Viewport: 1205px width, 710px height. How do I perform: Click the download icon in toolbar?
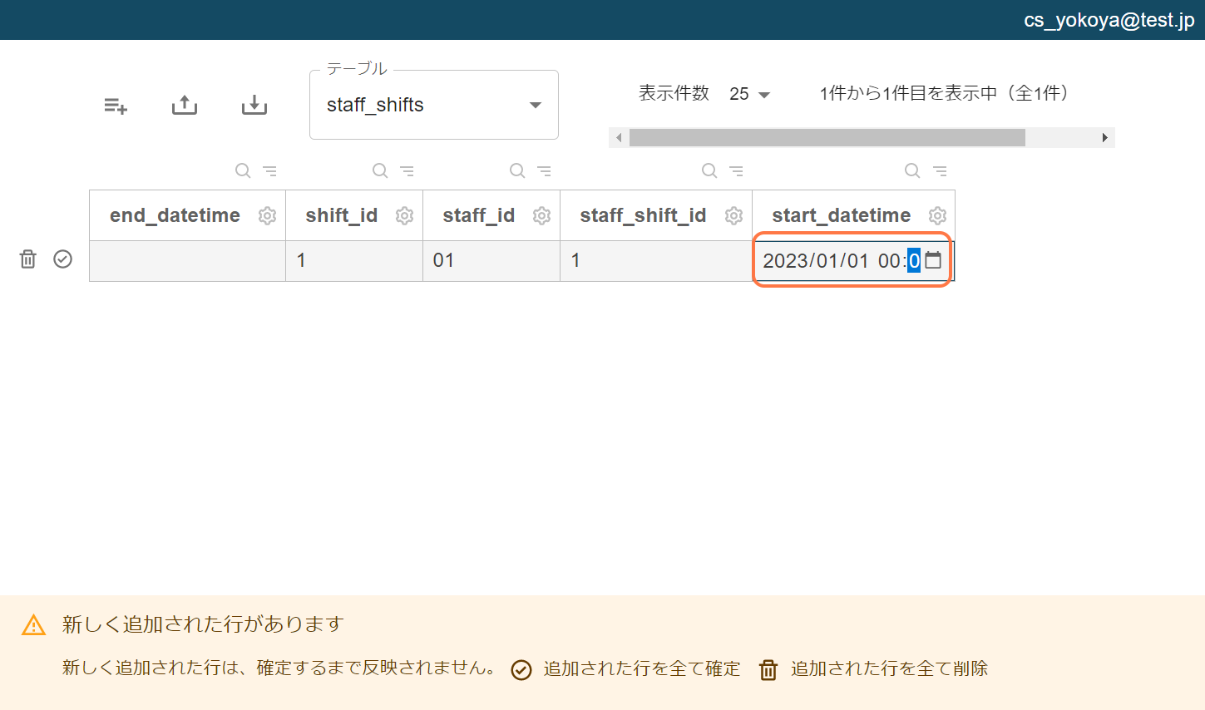(254, 105)
